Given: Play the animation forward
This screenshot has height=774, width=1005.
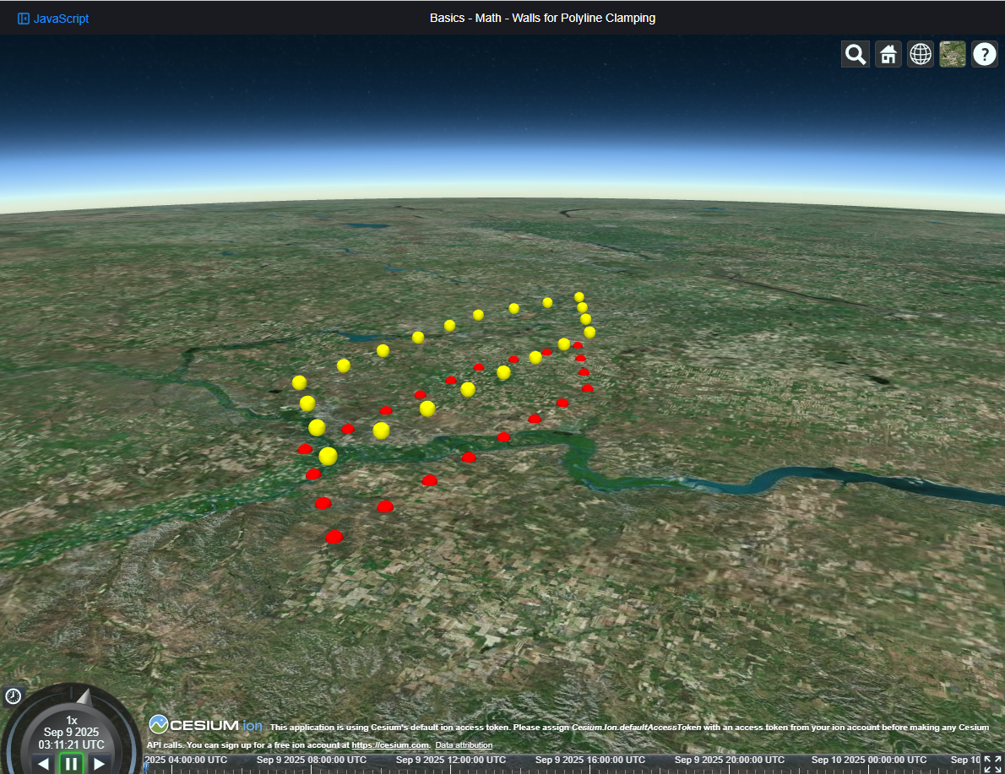Looking at the screenshot, I should tap(100, 764).
